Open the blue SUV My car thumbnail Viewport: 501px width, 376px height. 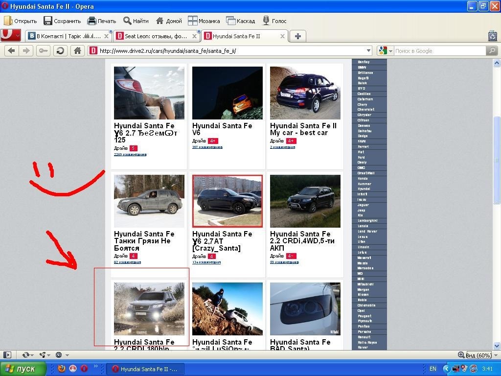[x=305, y=93]
